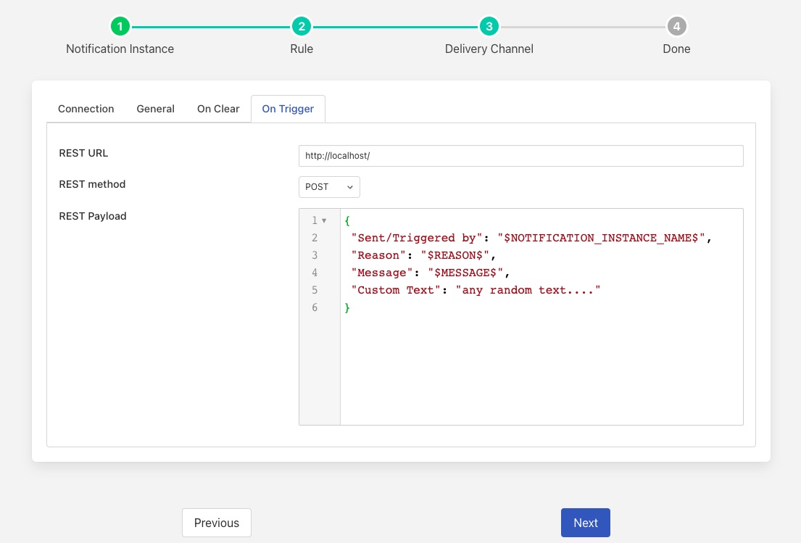Click the Delivery Channel step label
The image size is (801, 543).
(x=489, y=49)
